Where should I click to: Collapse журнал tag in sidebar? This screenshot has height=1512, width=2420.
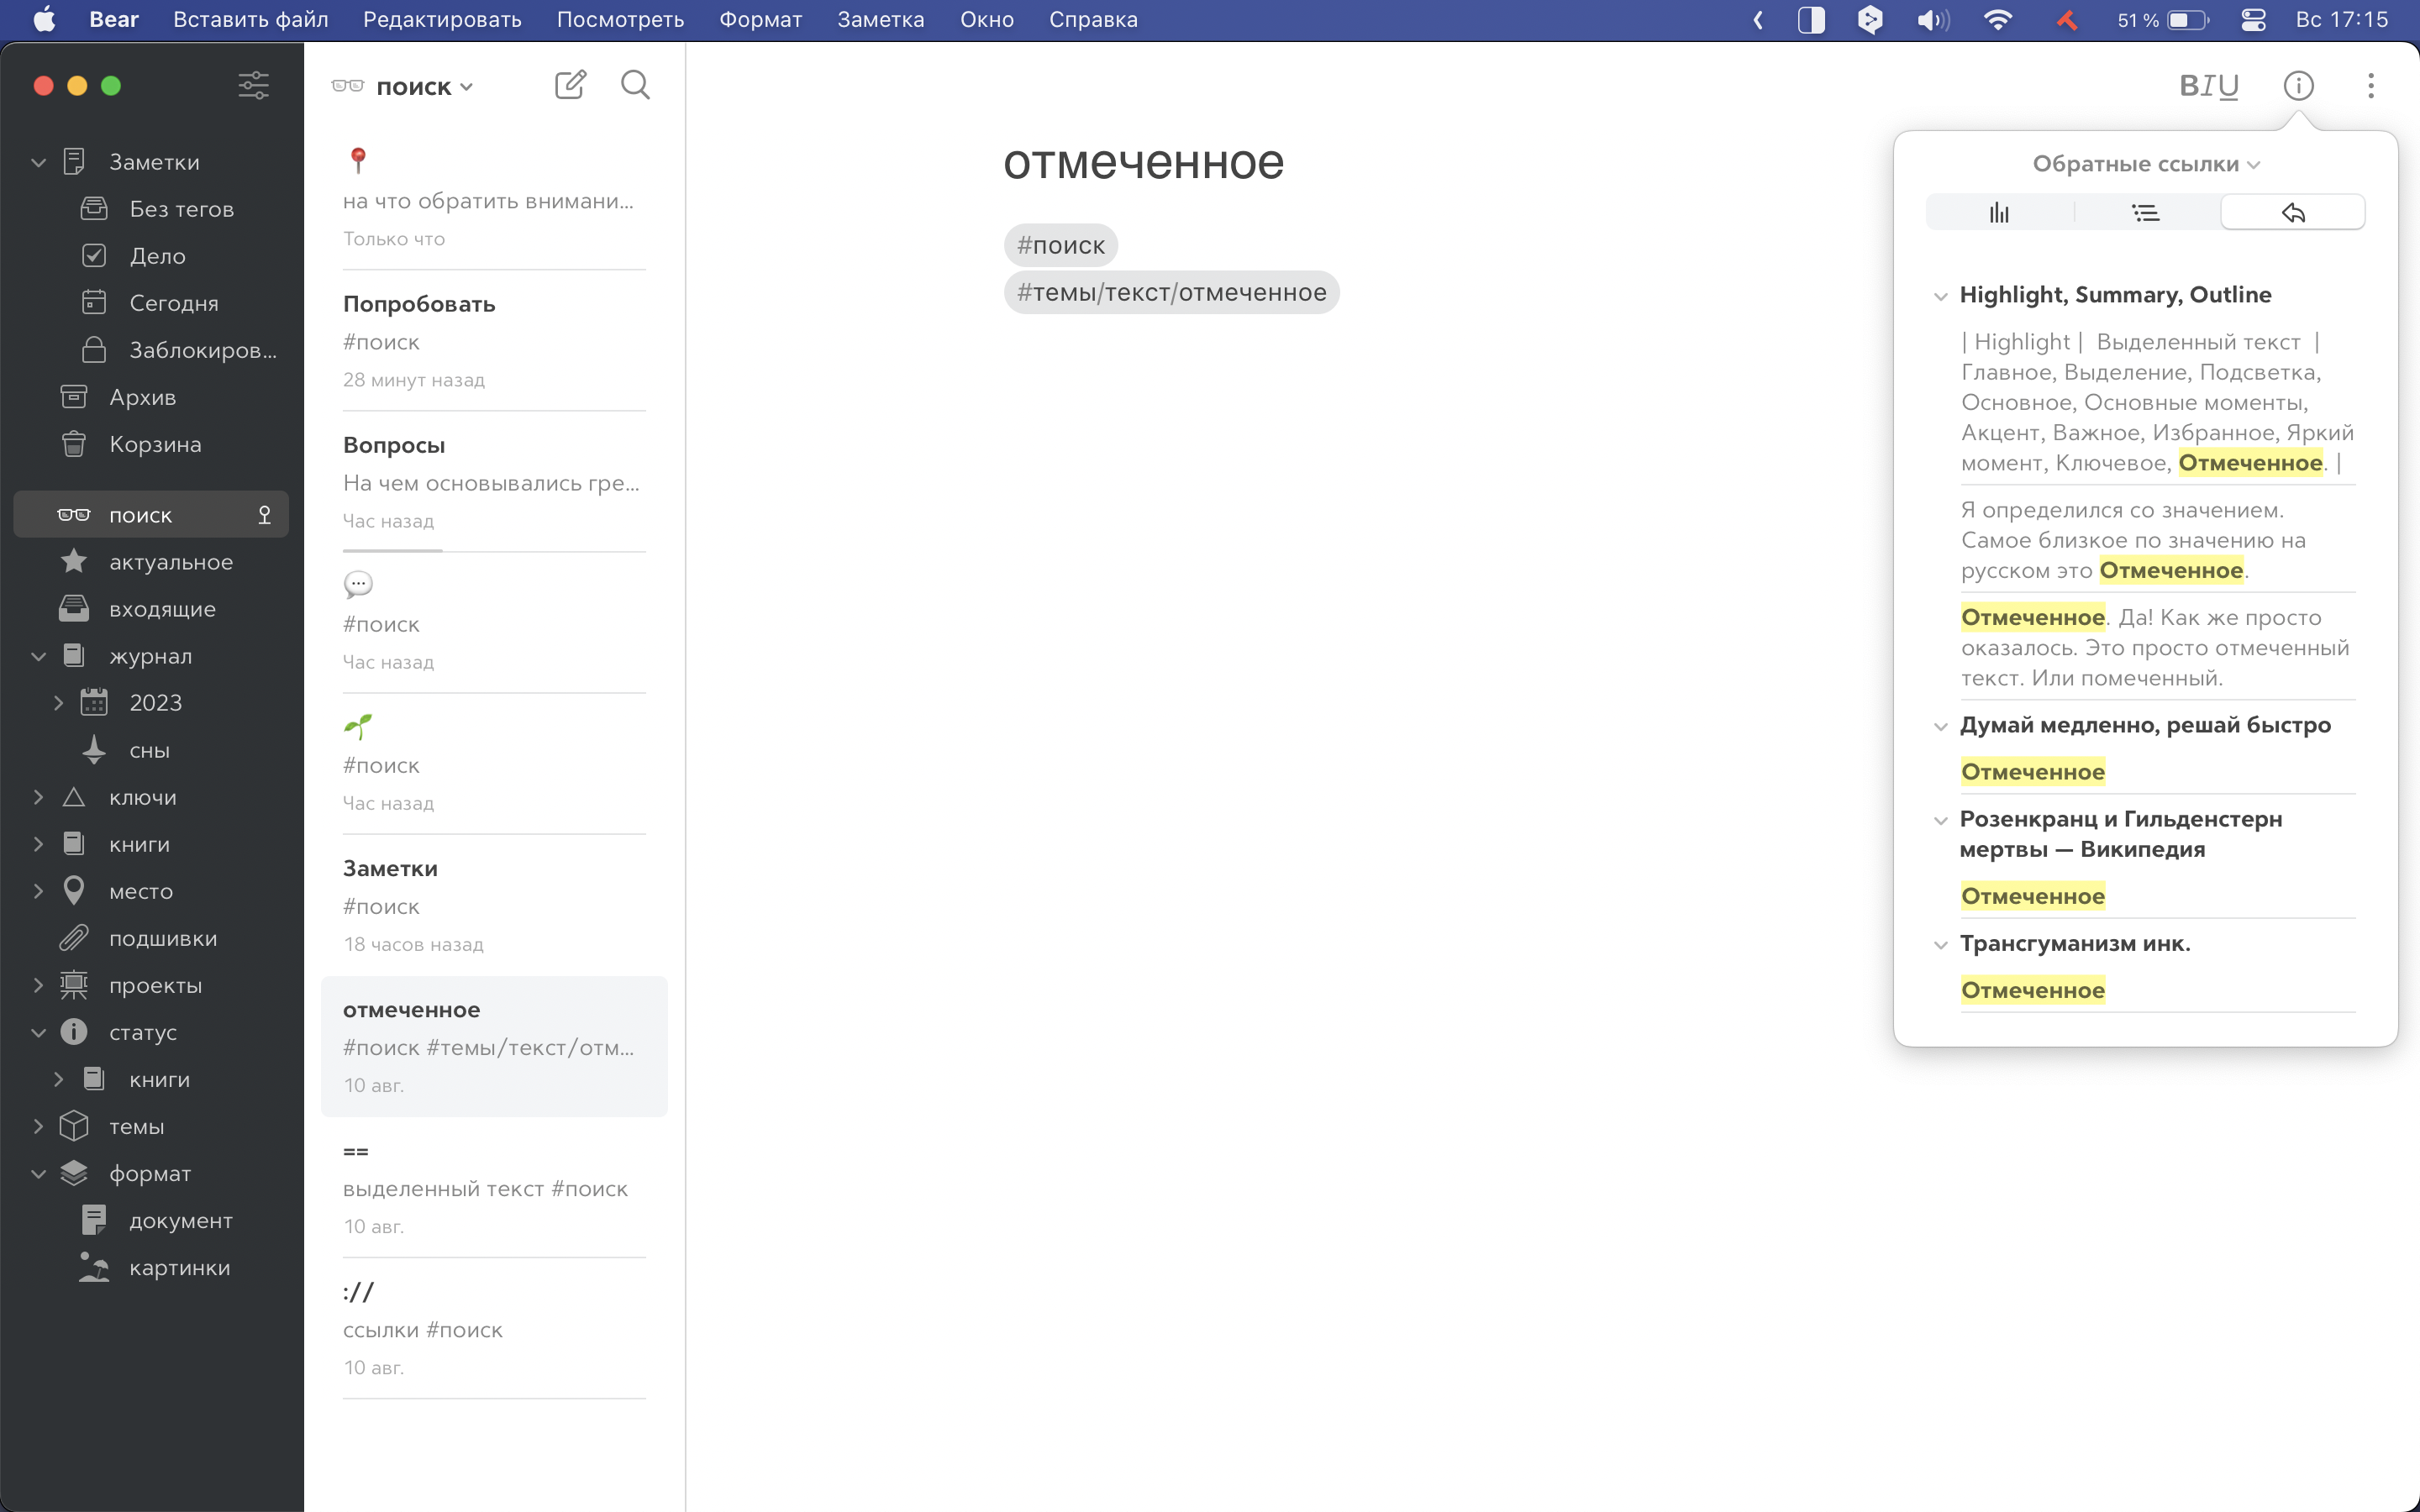pyautogui.click(x=38, y=656)
